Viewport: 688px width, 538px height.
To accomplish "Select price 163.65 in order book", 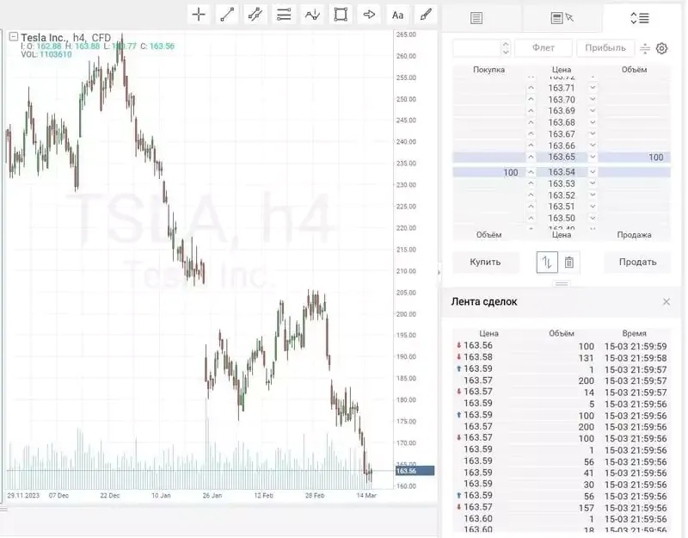I will pos(562,157).
